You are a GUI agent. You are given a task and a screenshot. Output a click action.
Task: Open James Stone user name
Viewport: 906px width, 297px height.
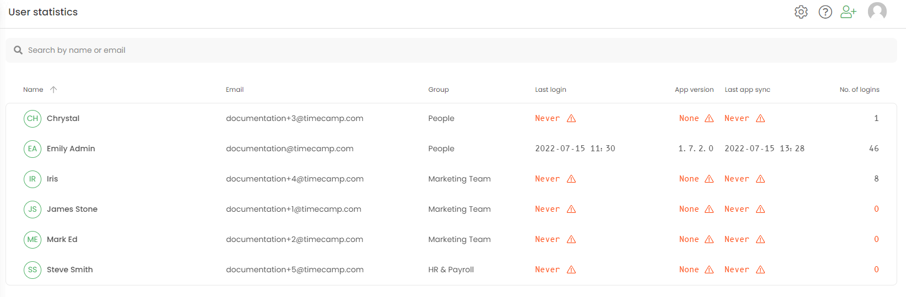72,209
